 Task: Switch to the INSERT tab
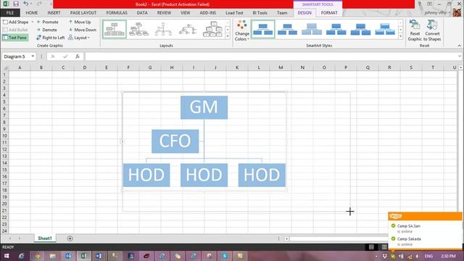[x=54, y=13]
